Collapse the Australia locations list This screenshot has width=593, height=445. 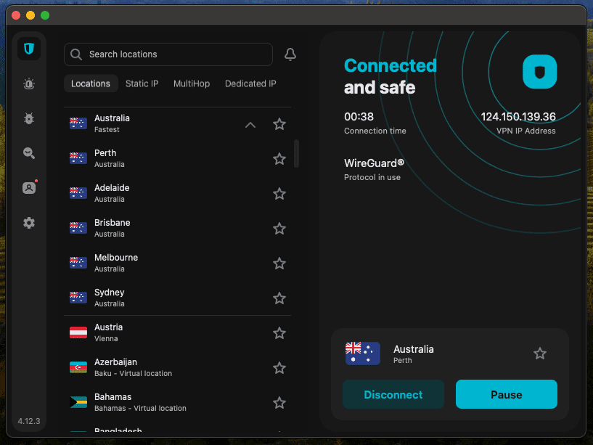point(250,124)
